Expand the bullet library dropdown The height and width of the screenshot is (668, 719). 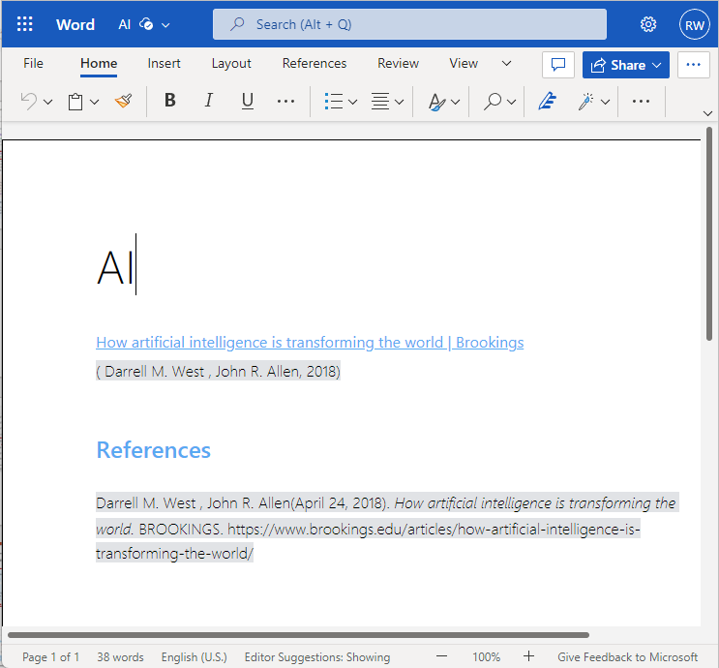point(352,102)
